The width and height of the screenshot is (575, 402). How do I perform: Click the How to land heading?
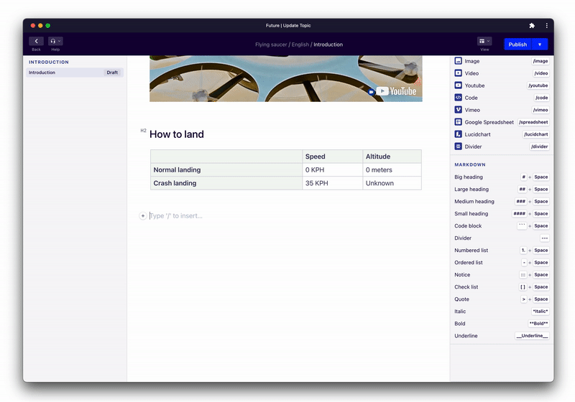coord(177,134)
